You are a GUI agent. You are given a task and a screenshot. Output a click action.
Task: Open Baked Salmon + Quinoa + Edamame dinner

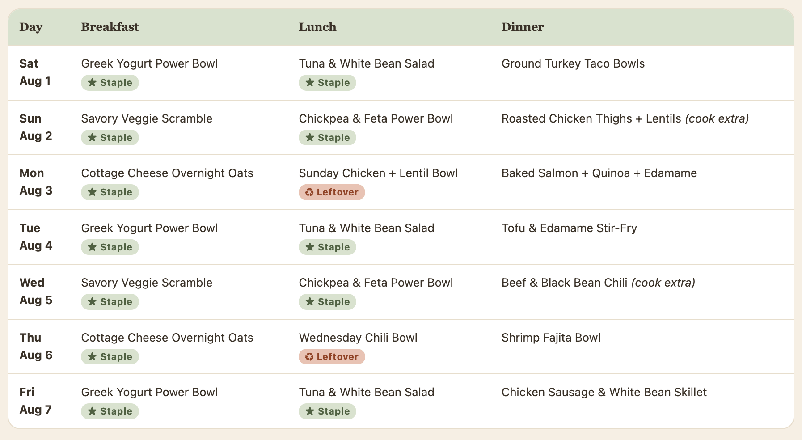599,173
